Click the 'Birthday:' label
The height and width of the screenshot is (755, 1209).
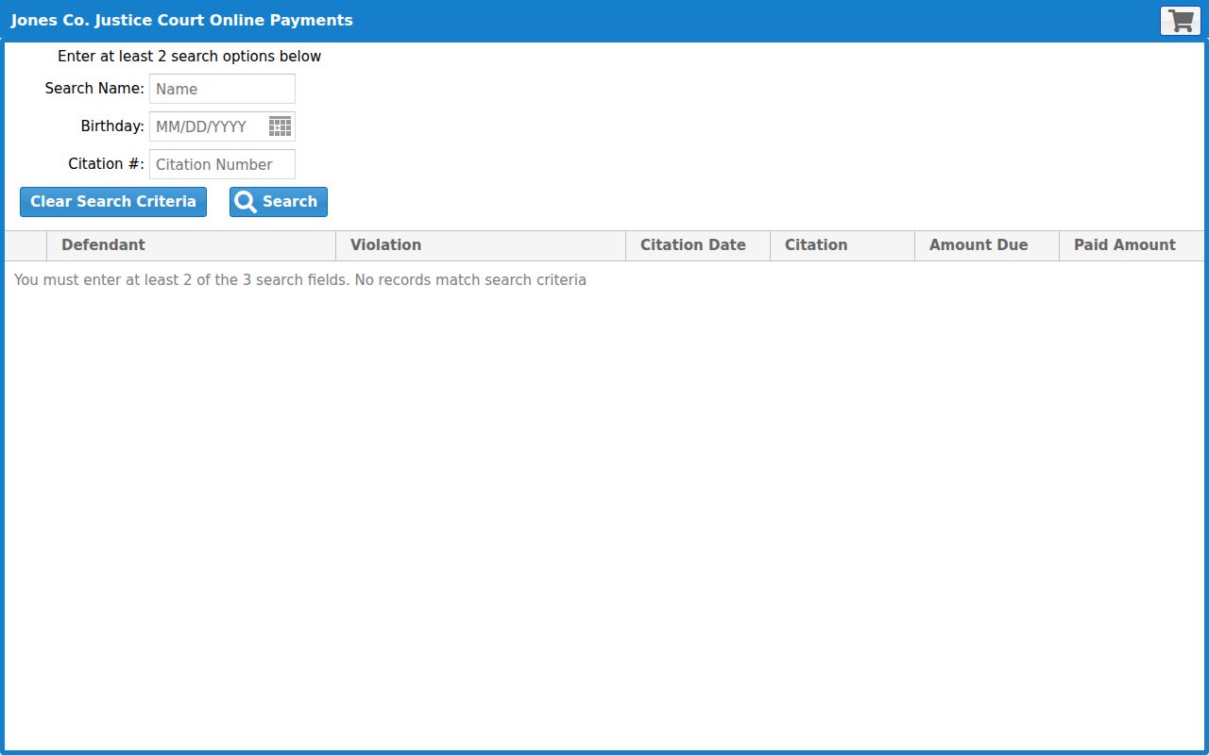click(x=112, y=126)
